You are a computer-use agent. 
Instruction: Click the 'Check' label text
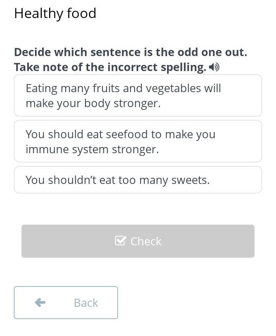coord(146,241)
